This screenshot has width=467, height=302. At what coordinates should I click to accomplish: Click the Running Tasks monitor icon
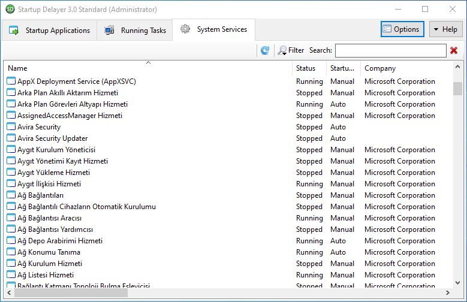[109, 30]
